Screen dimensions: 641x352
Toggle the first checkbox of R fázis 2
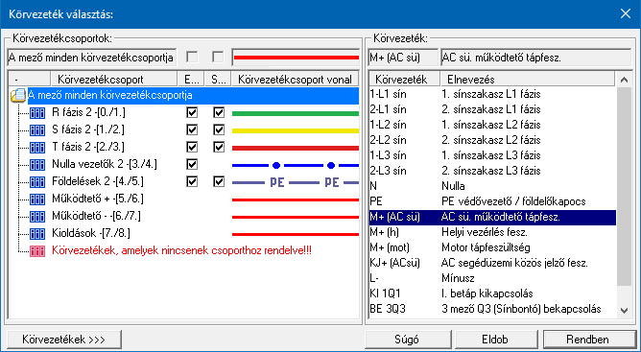point(192,112)
